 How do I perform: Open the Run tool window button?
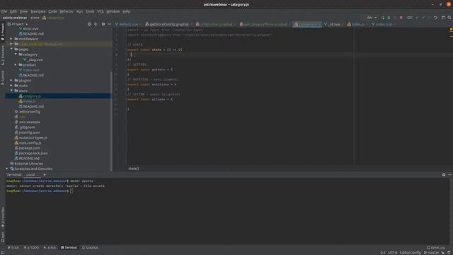[50, 247]
